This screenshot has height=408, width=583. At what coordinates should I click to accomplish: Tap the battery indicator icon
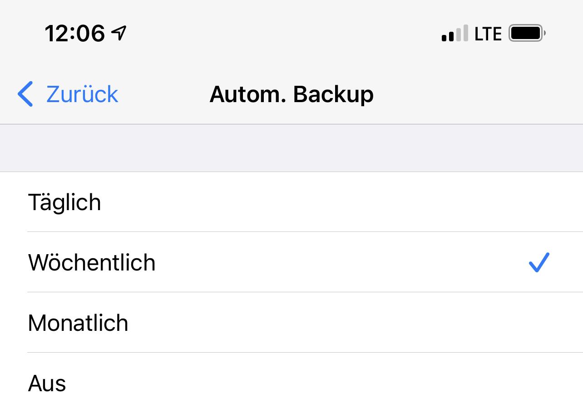527,33
